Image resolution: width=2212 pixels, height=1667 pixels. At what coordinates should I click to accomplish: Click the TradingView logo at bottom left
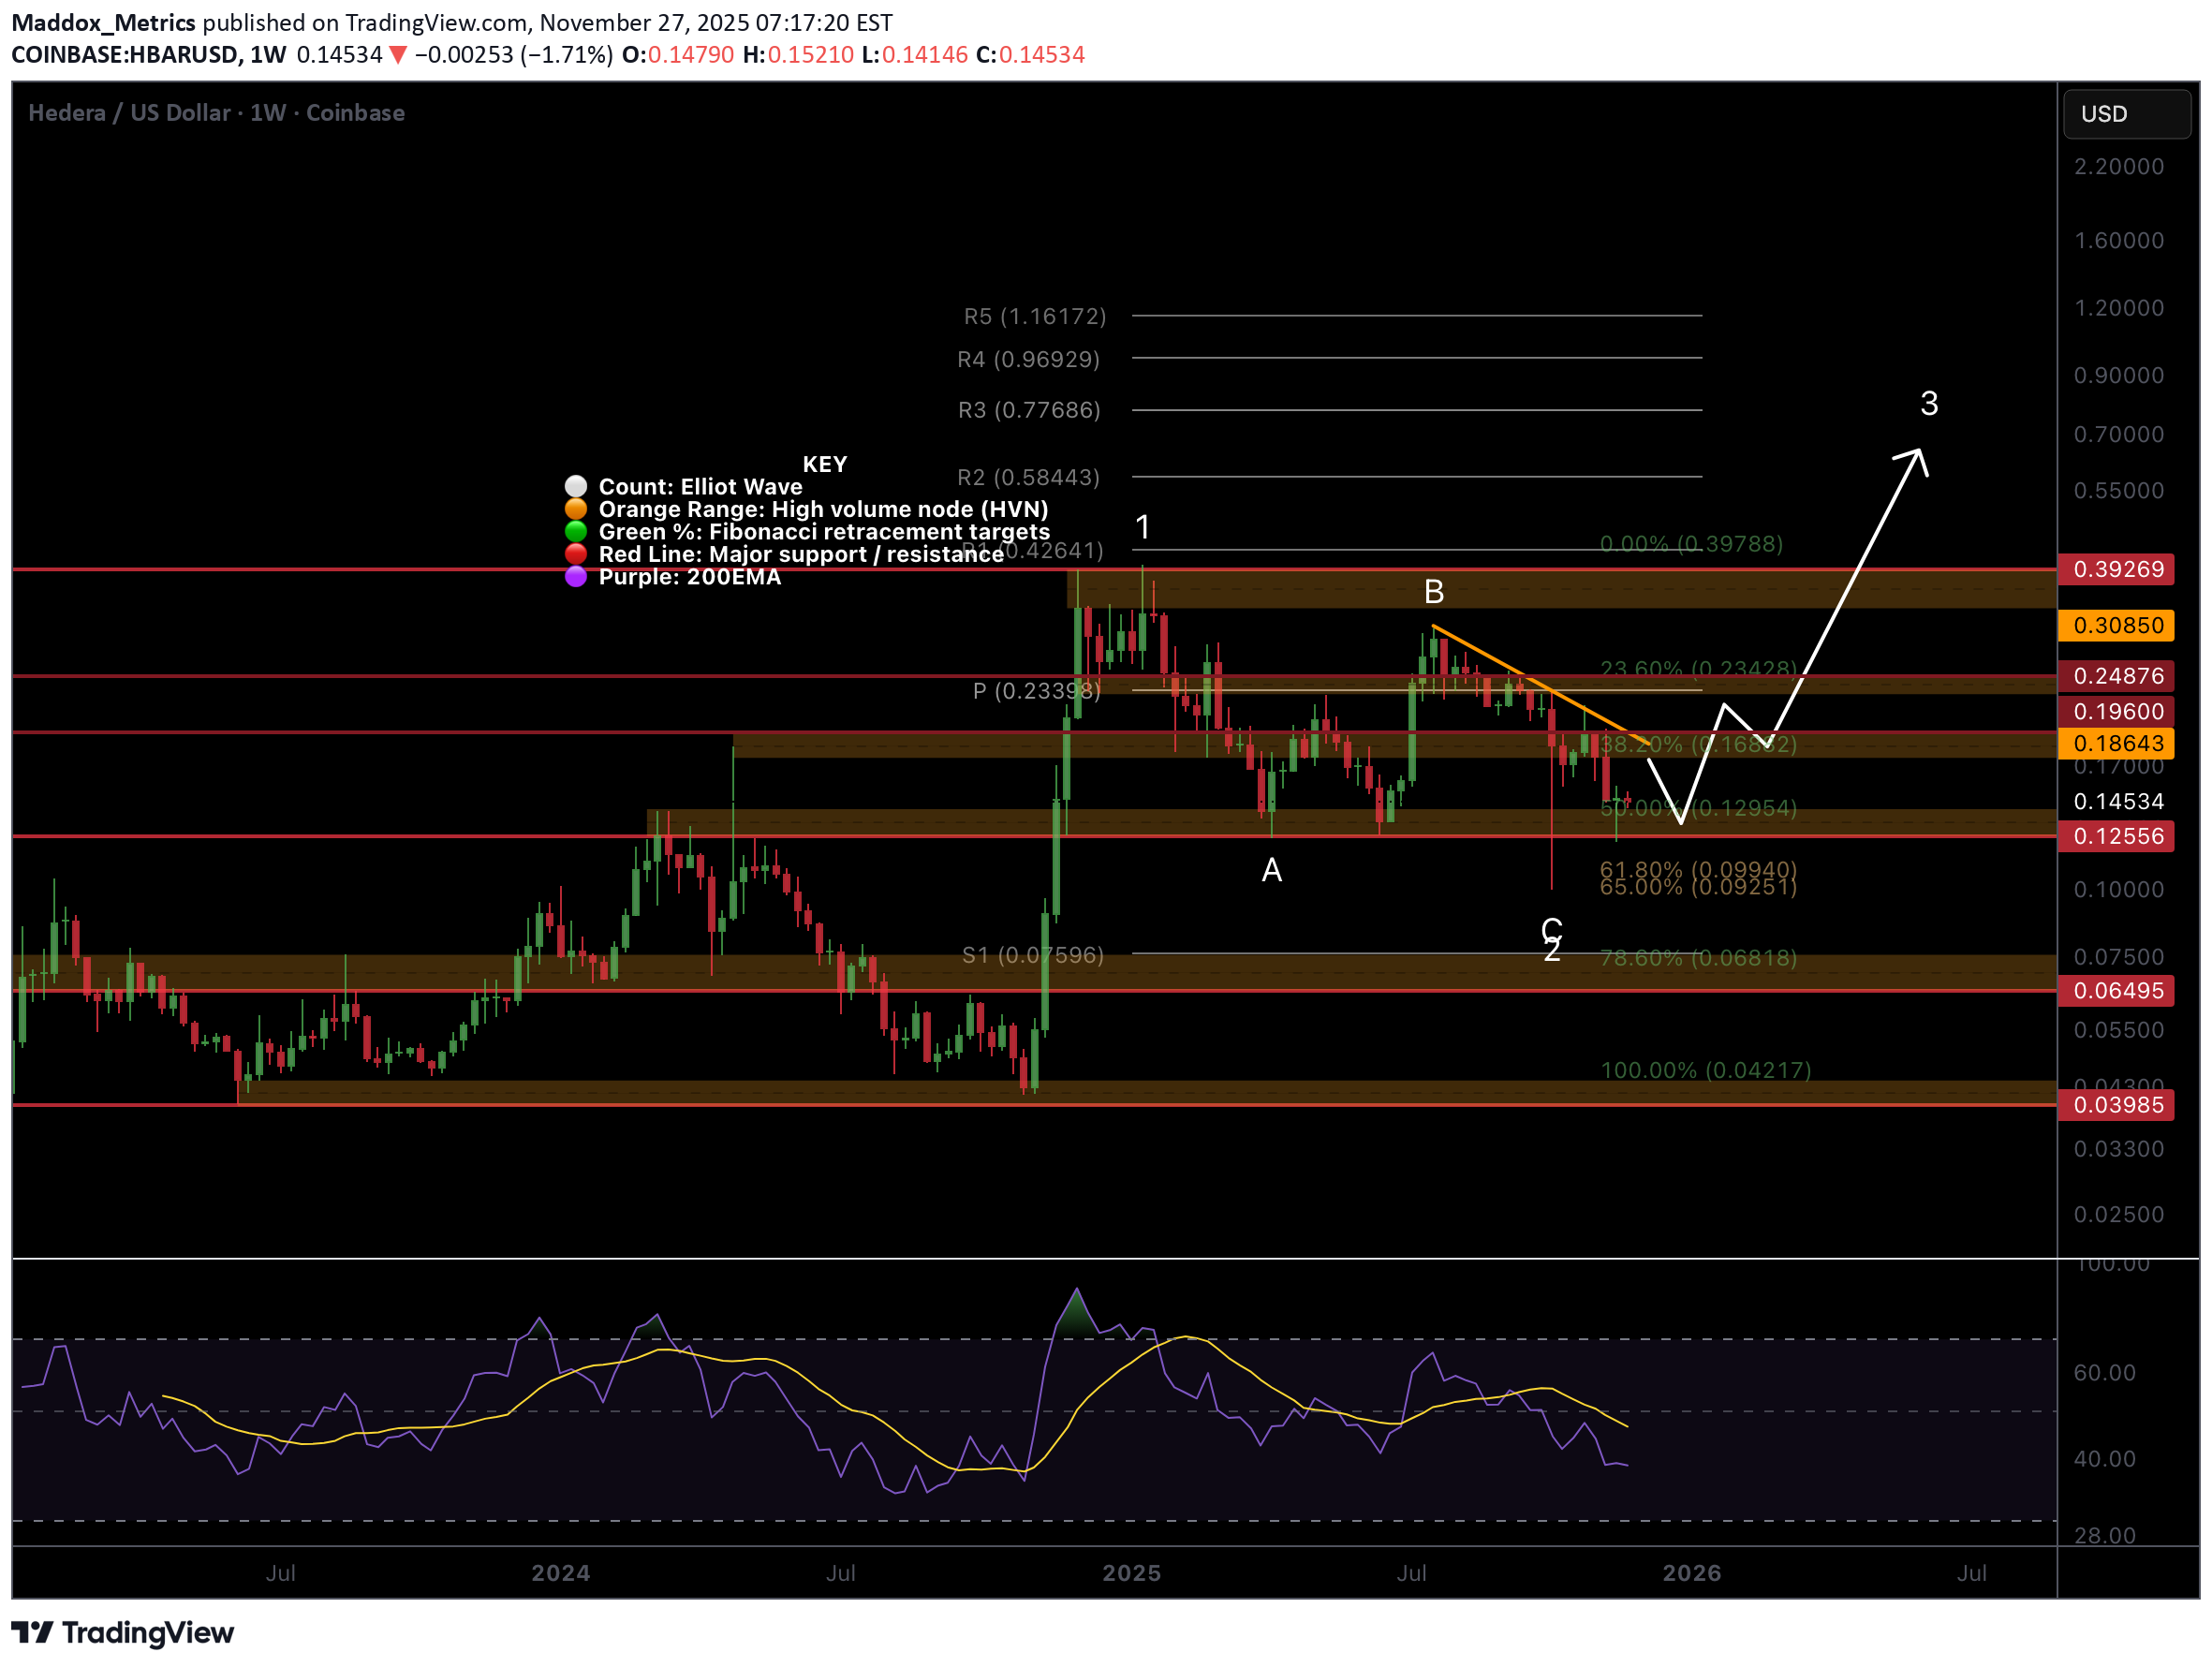122,1632
